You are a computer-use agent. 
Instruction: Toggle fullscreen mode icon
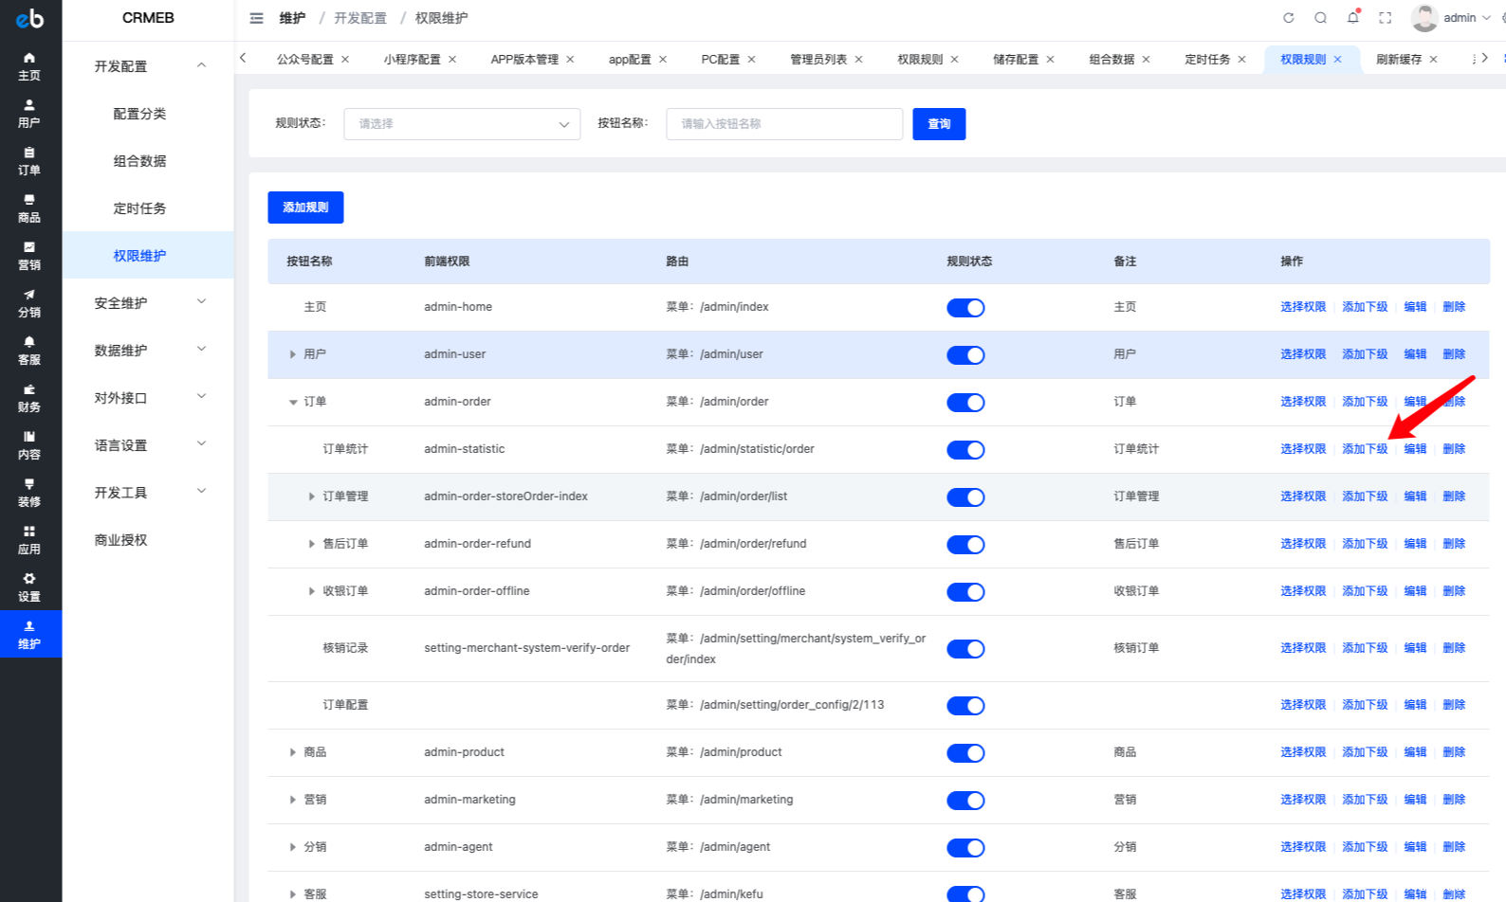coord(1385,18)
